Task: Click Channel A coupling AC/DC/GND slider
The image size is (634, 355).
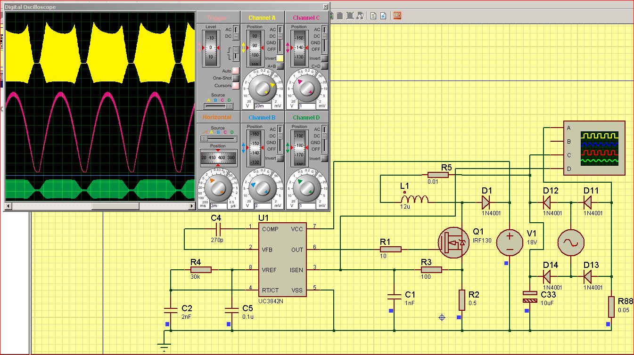Action: [x=280, y=39]
